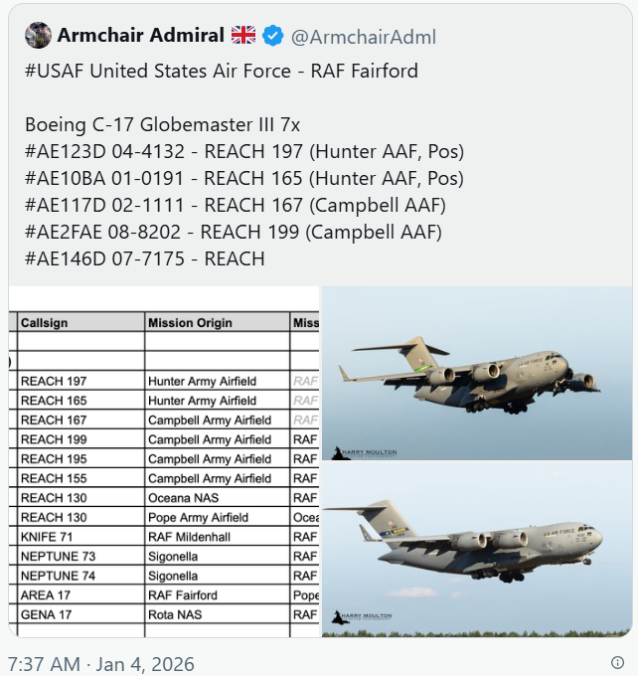Click the Armchair Admiral profile avatar
The width and height of the screenshot is (638, 676).
(x=38, y=36)
